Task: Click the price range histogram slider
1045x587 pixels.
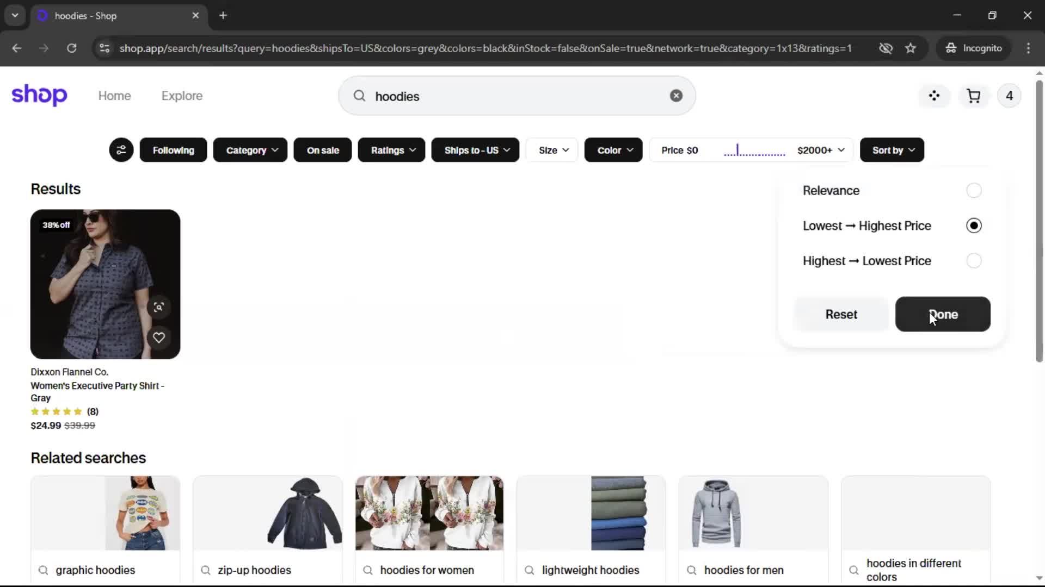Action: 754,151
